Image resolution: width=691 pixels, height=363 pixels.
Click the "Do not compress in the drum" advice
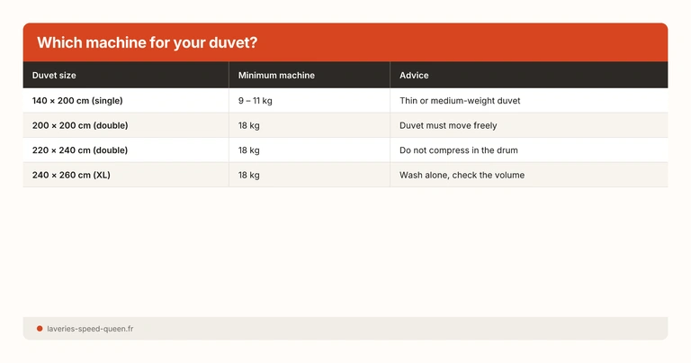pyautogui.click(x=459, y=150)
